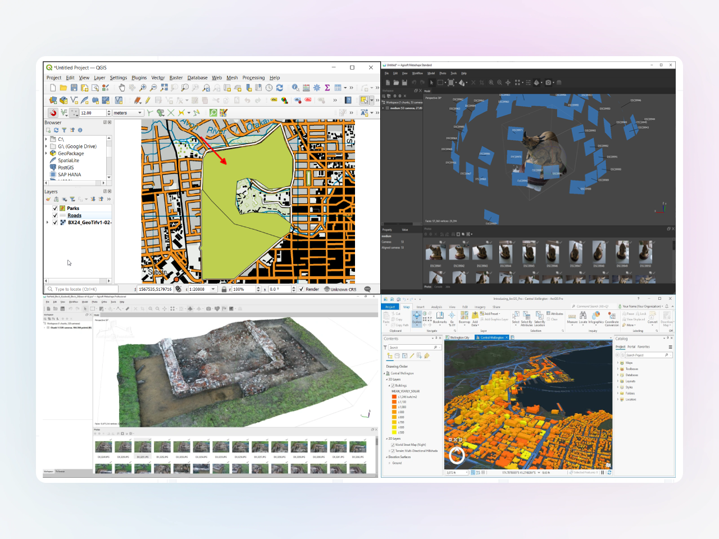Open Favorites in the ArcGIS Catalog pane
Viewport: 719px width, 539px height.
coord(644,347)
